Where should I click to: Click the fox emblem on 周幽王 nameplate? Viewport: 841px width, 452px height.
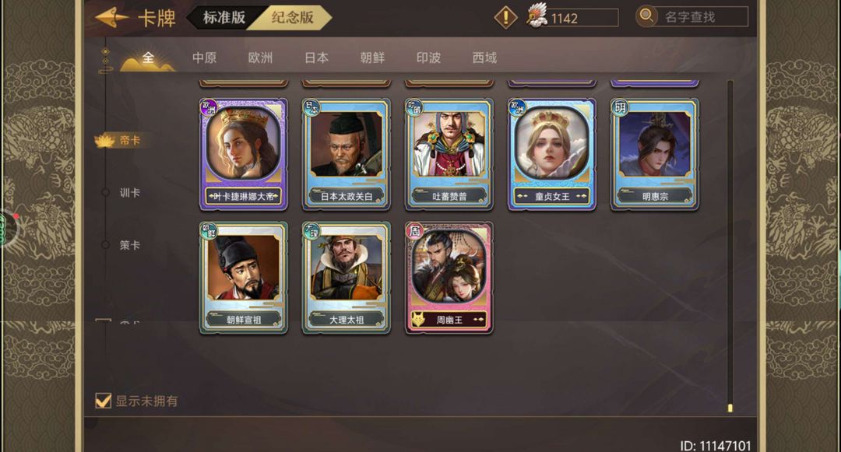pos(418,320)
